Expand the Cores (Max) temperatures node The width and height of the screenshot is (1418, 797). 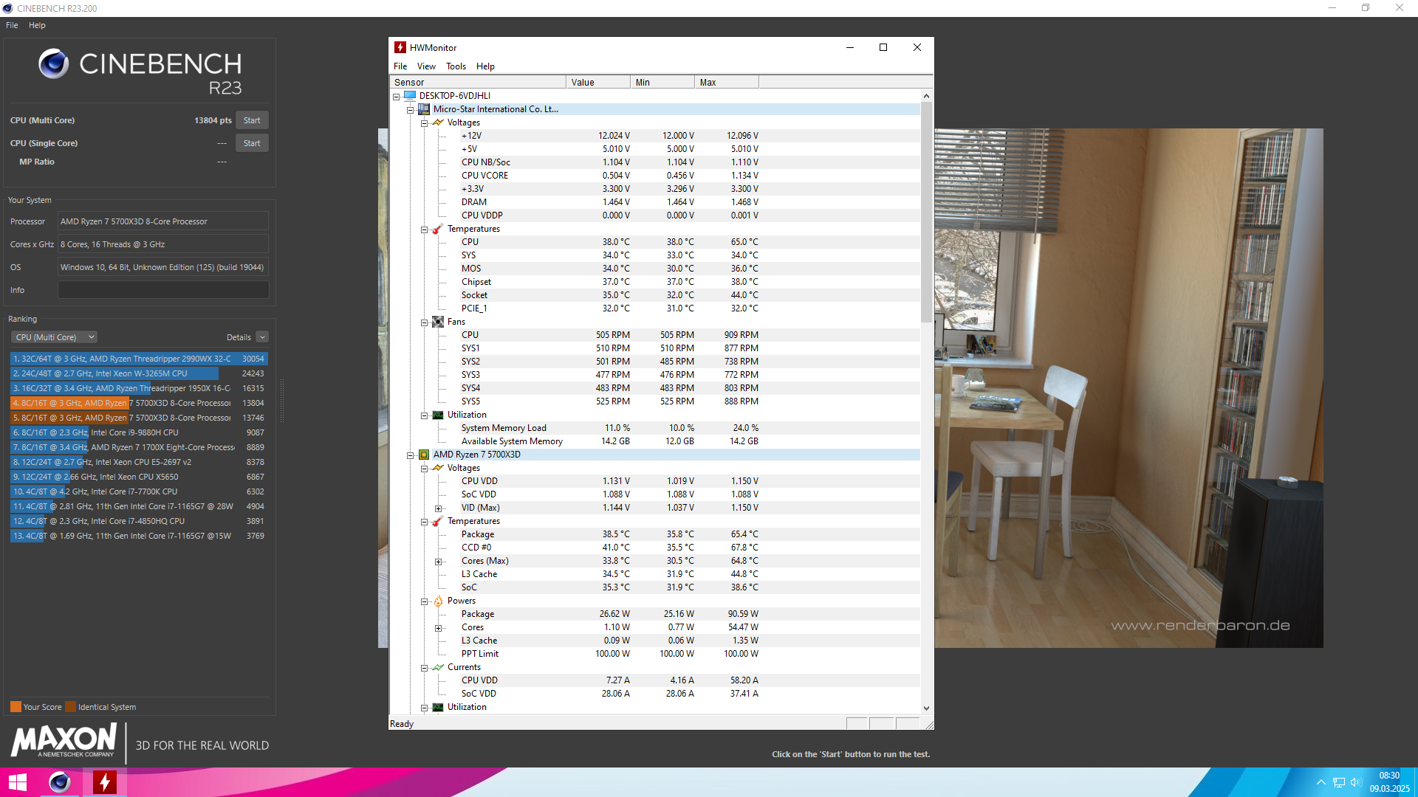click(x=439, y=562)
